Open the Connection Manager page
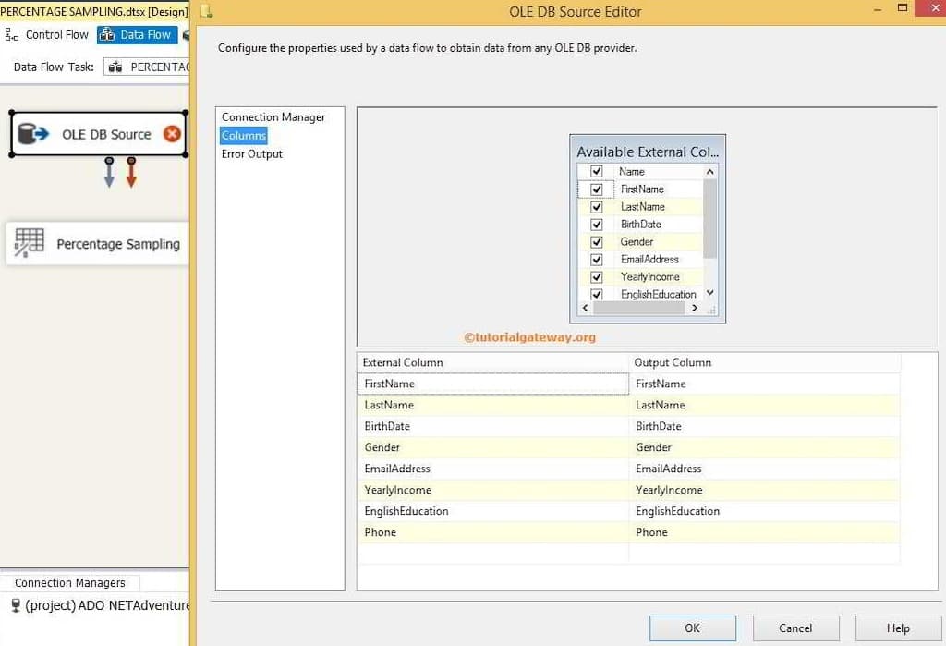 point(273,117)
